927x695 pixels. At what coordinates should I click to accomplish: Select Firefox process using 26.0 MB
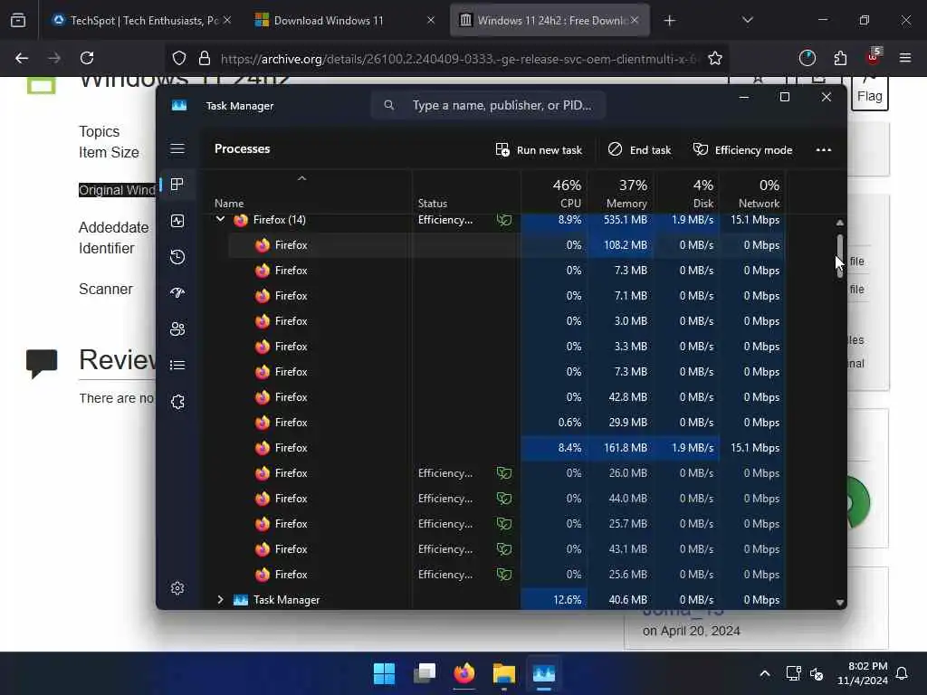(x=507, y=473)
